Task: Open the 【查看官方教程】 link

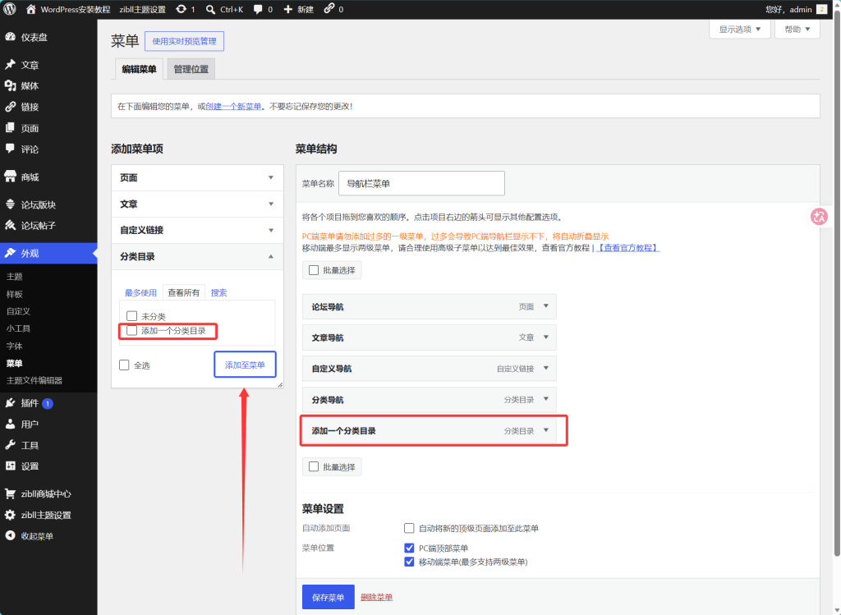Action: (627, 248)
